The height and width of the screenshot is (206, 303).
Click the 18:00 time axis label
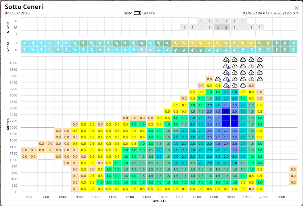pyautogui.click(x=230, y=197)
